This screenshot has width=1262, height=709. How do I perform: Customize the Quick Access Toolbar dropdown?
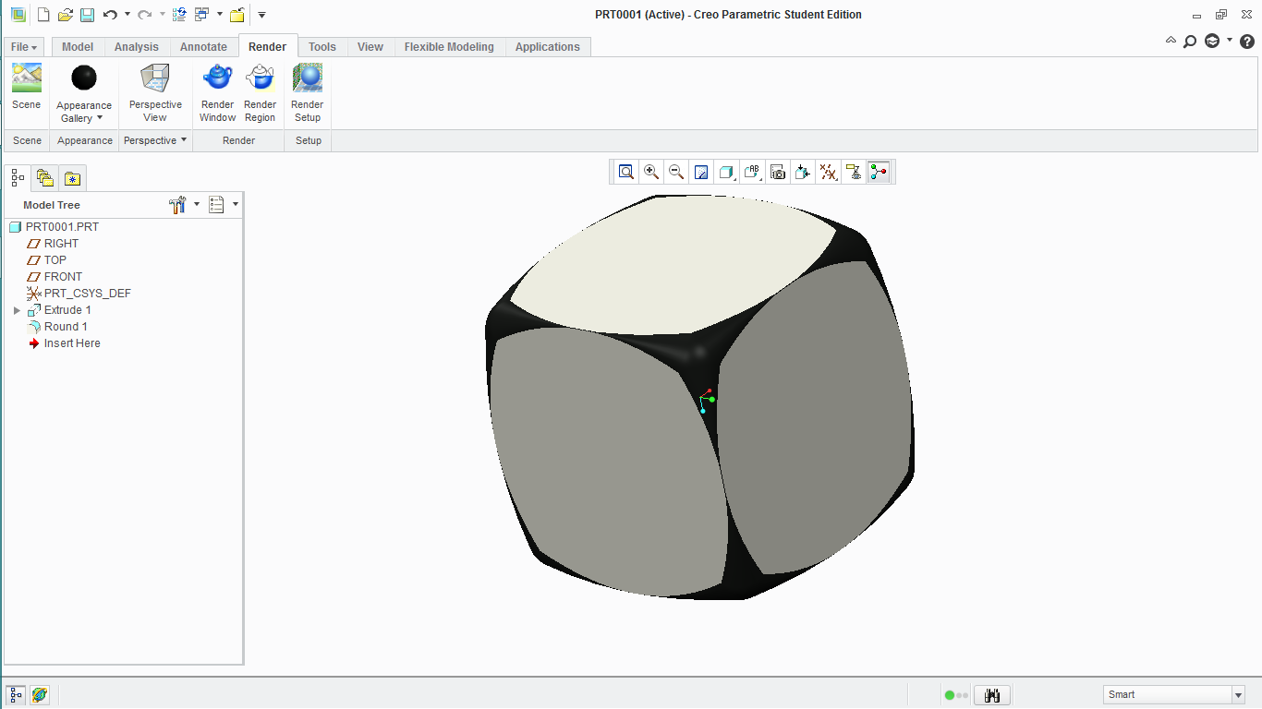(x=261, y=15)
